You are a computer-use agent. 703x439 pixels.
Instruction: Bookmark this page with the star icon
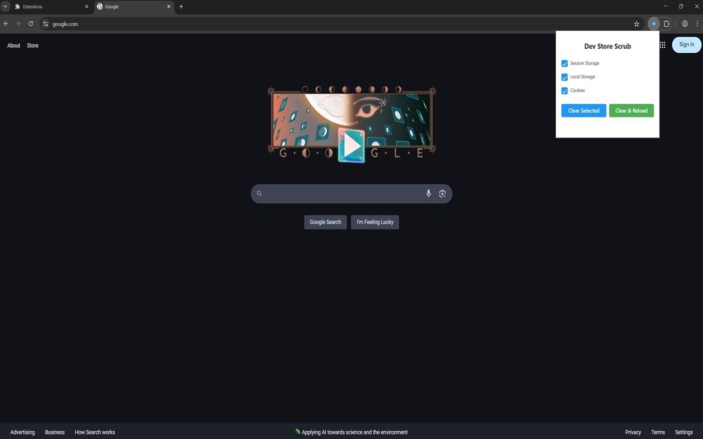click(637, 24)
